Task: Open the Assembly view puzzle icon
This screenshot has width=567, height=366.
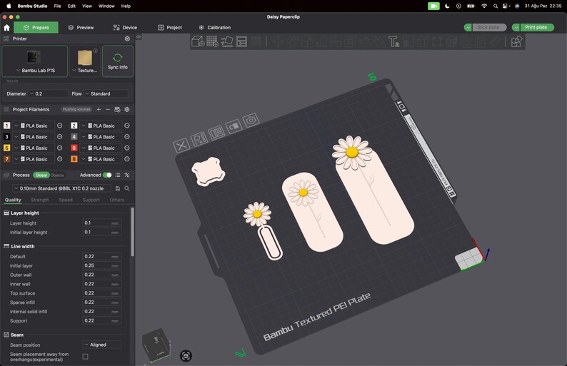Action: (x=517, y=41)
